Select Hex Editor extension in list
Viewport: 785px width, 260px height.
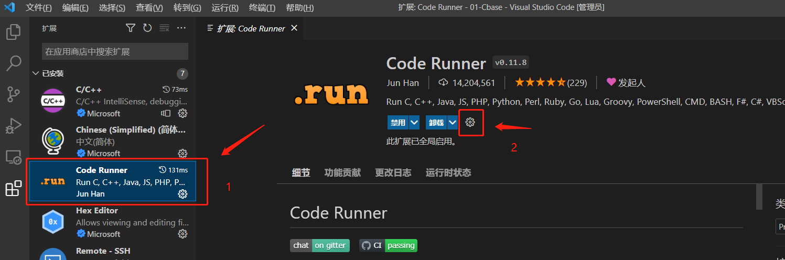click(113, 222)
